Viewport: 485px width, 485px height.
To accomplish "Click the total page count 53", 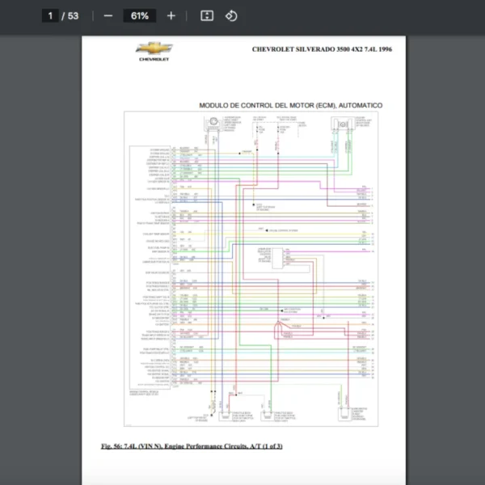I will pos(74,15).
